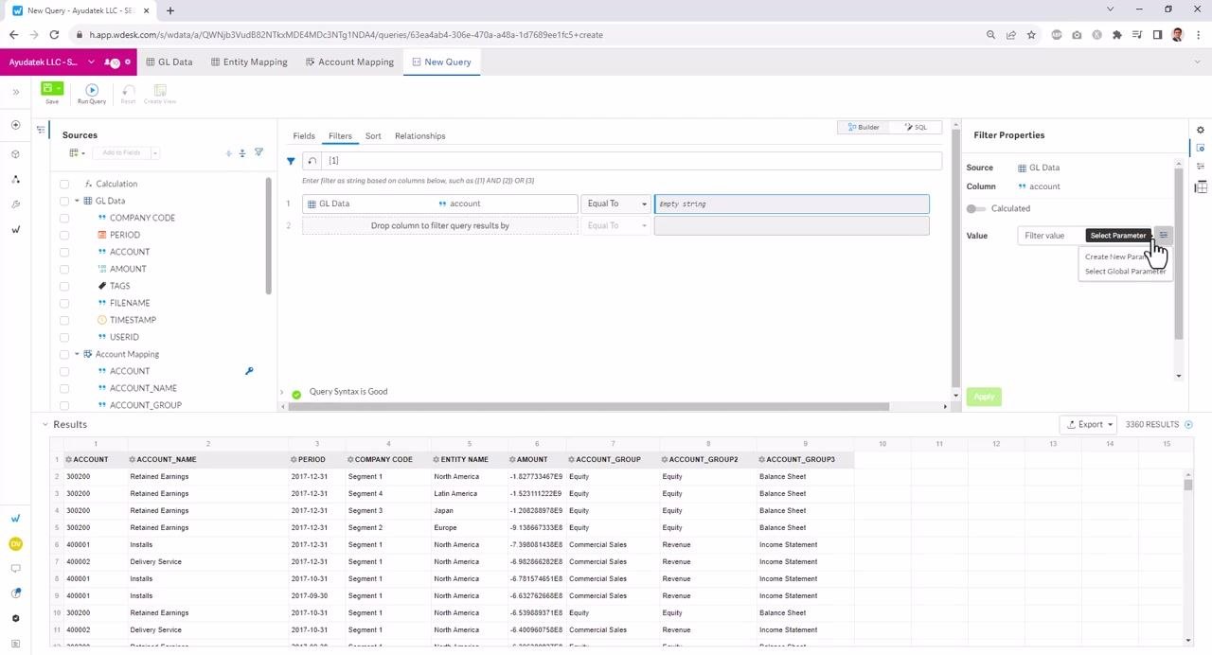The image size is (1212, 655).
Task: Click the chat icon in bottom left rail
Action: tap(15, 569)
